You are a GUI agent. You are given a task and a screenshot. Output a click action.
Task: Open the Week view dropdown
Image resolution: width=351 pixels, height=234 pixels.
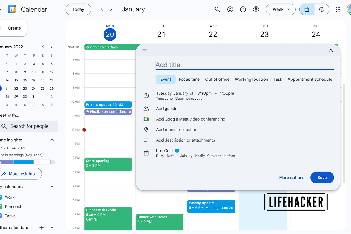point(281,9)
